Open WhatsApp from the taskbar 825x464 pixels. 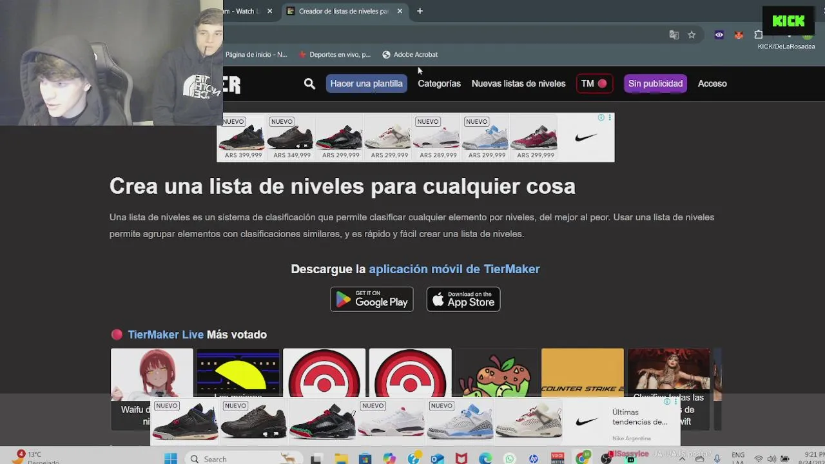click(510, 459)
